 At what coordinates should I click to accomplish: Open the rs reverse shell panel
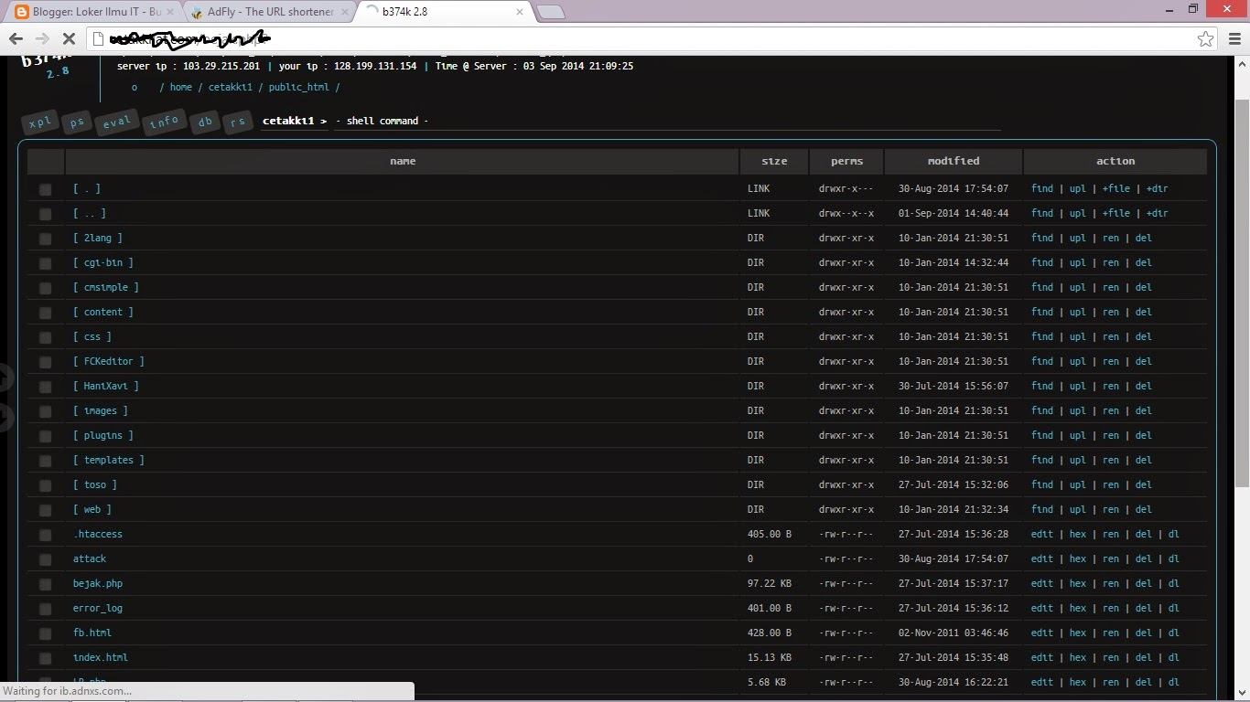coord(238,122)
